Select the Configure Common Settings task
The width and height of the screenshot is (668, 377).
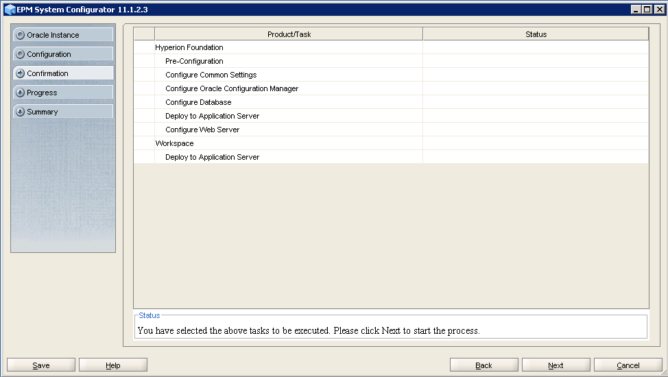coord(211,75)
